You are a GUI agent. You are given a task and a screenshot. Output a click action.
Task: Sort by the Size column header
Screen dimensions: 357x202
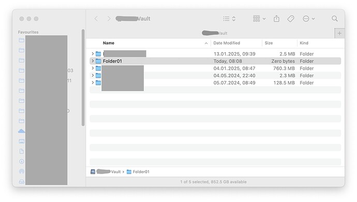[269, 43]
